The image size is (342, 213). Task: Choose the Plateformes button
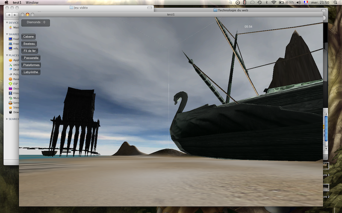[32, 65]
